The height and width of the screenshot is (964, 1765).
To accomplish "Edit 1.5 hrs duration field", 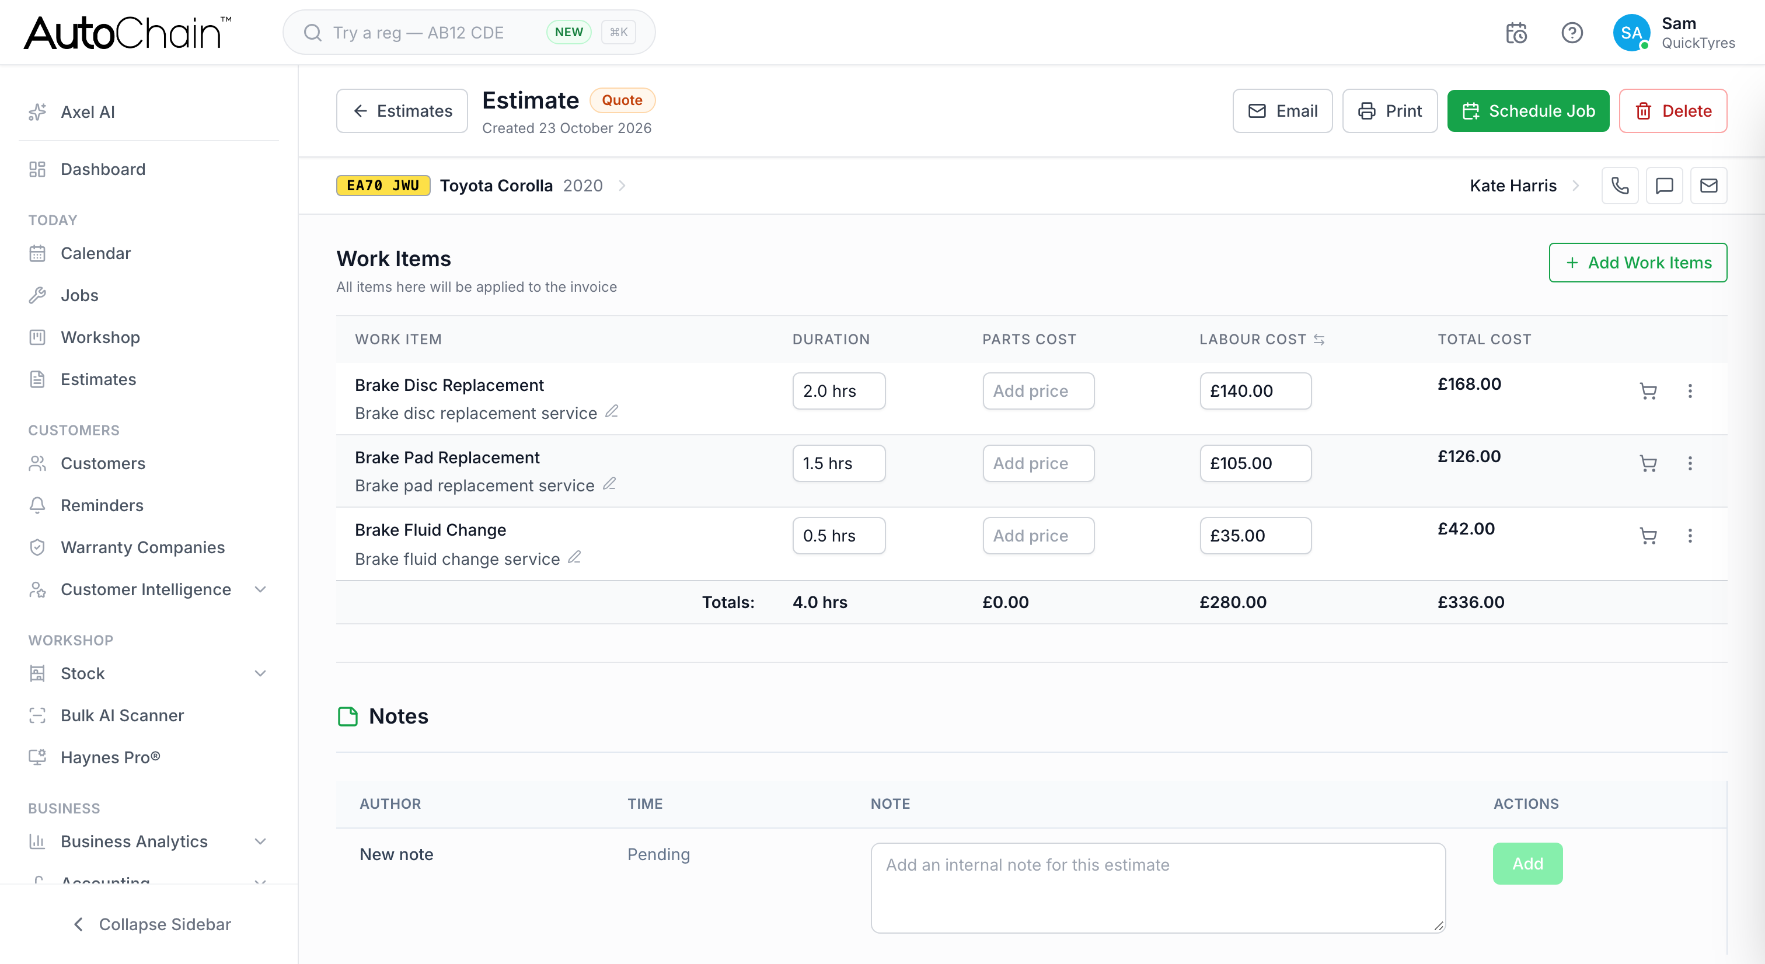I will tap(839, 464).
